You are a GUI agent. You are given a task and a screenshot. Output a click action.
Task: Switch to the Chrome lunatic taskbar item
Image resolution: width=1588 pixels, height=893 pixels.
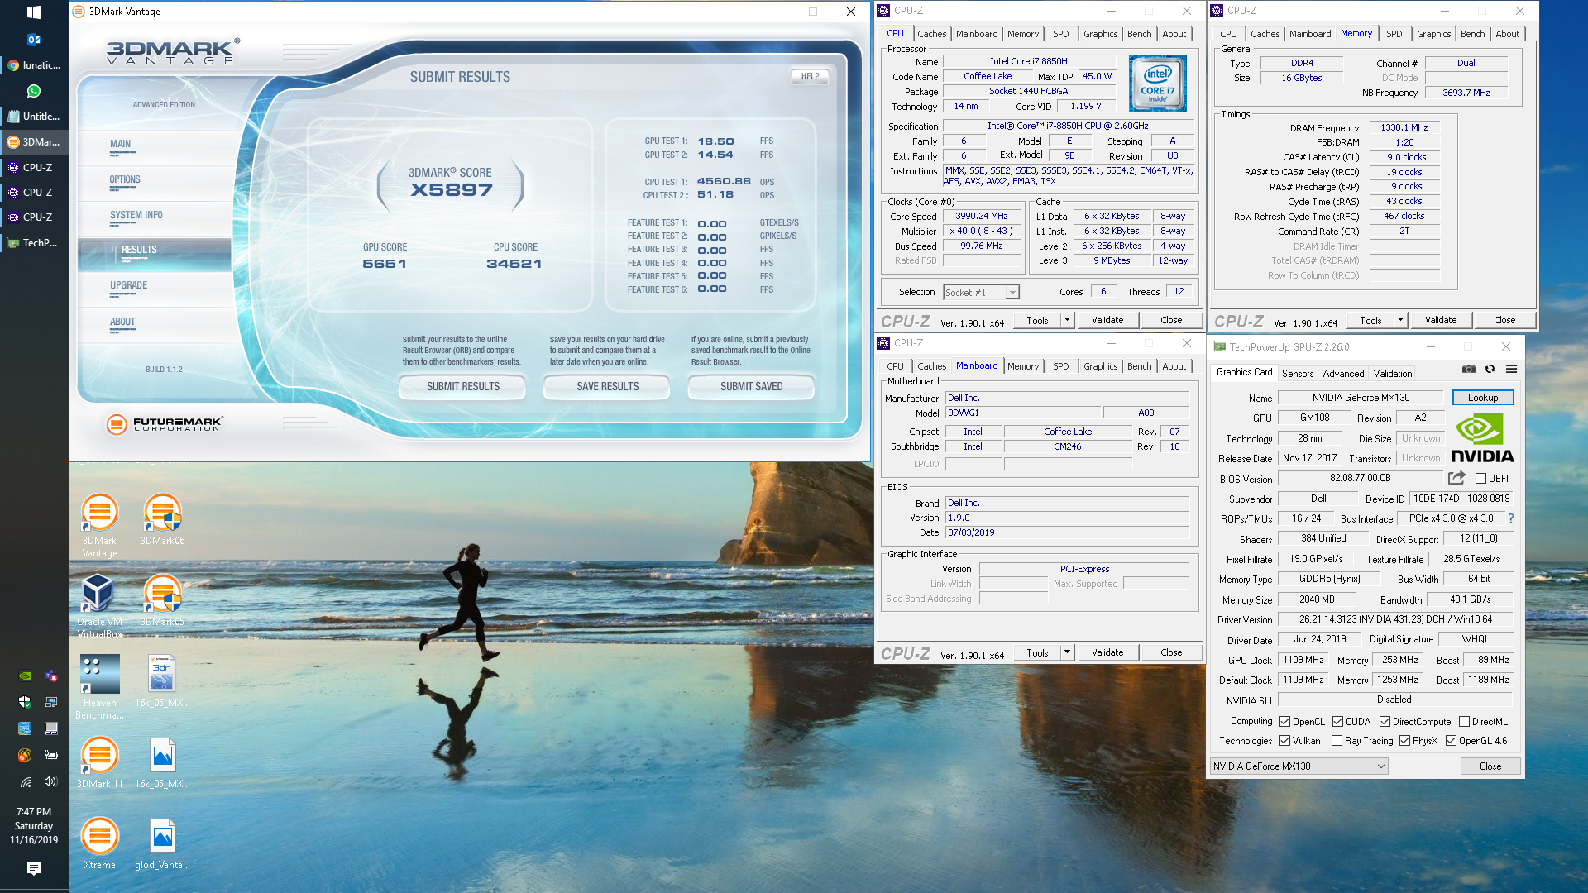tap(34, 65)
